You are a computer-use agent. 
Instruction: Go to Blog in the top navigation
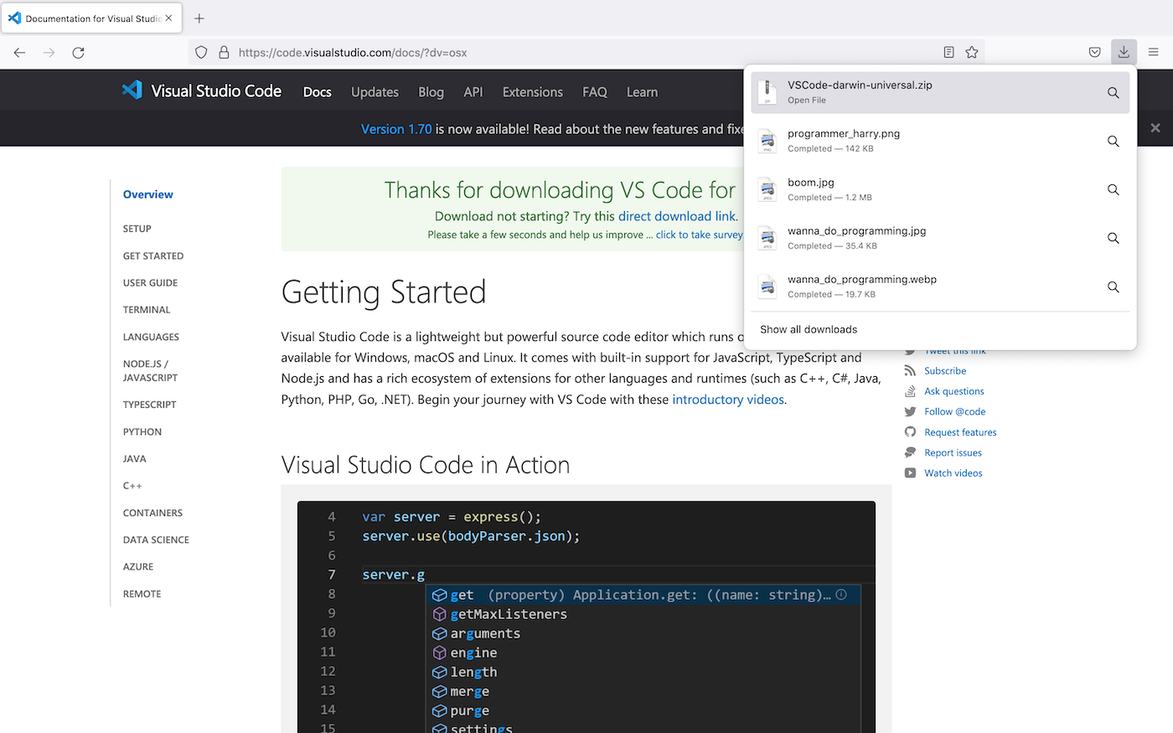pos(431,92)
